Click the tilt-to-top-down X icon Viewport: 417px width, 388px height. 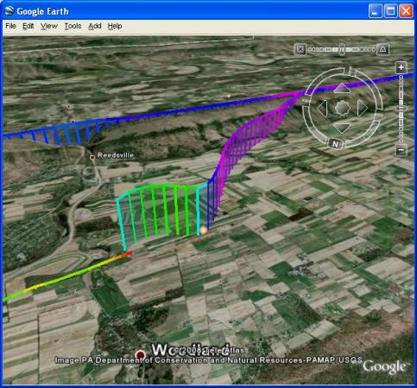(x=300, y=49)
